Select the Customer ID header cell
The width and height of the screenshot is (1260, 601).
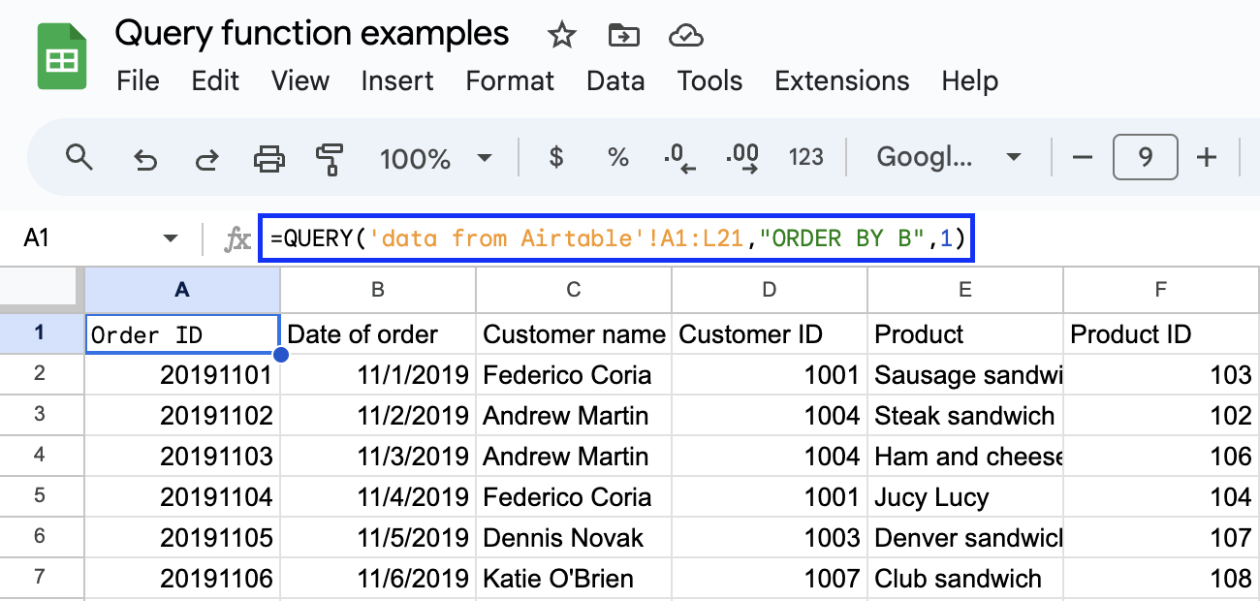tap(770, 334)
